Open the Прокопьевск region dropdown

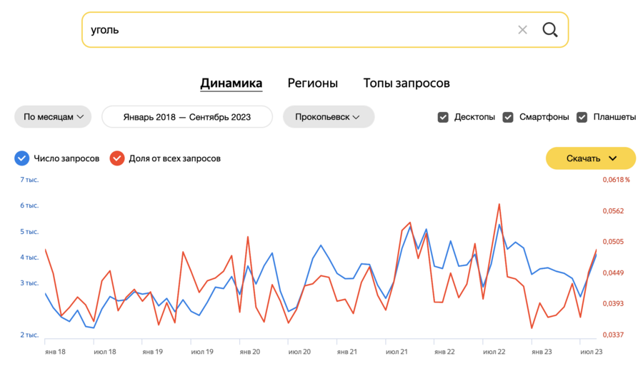tap(329, 117)
